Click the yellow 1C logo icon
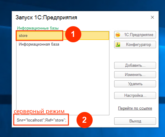Viewport: 165px width, 137px height. point(118,35)
